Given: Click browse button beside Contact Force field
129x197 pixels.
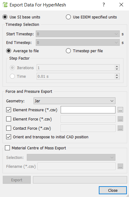Looking at the screenshot, I should pos(120,128).
